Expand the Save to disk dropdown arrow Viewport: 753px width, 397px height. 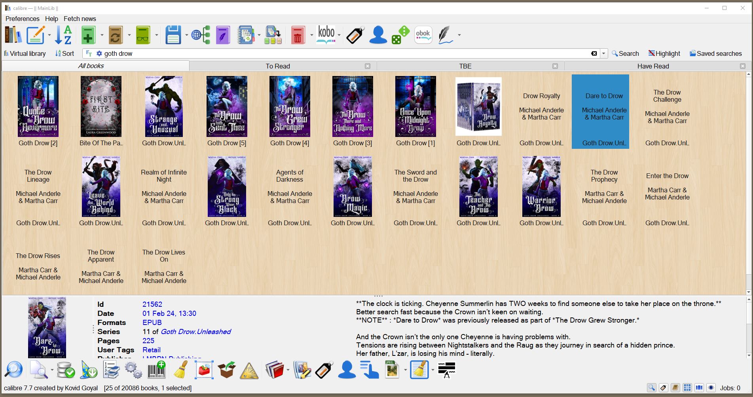(x=186, y=35)
